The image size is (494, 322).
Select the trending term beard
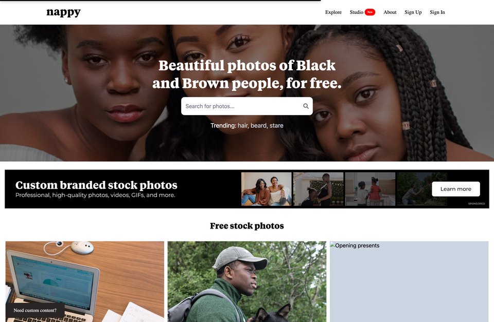259,125
